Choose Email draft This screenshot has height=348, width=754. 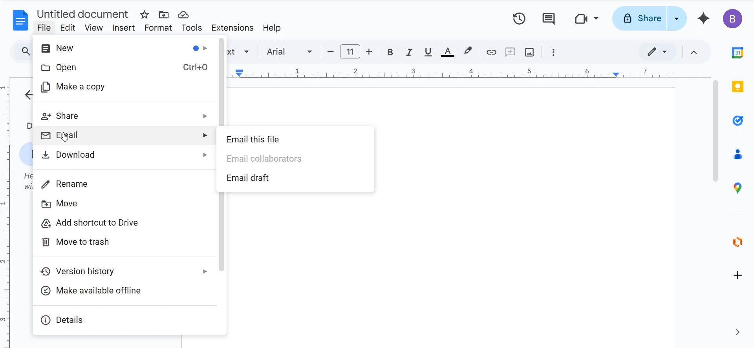(295, 178)
